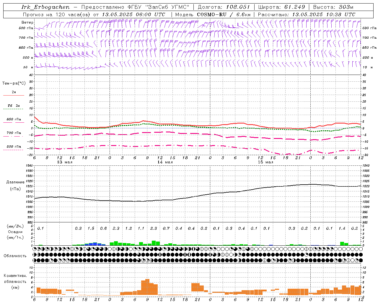Click the (гПа) unit under Давление
Viewport: 378px width, 302px height.
[15, 189]
